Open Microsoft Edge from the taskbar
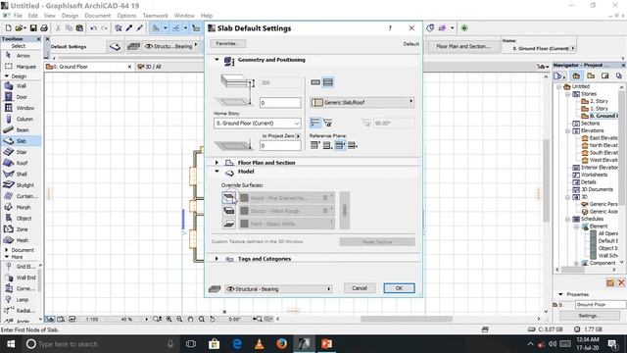 coord(237,344)
